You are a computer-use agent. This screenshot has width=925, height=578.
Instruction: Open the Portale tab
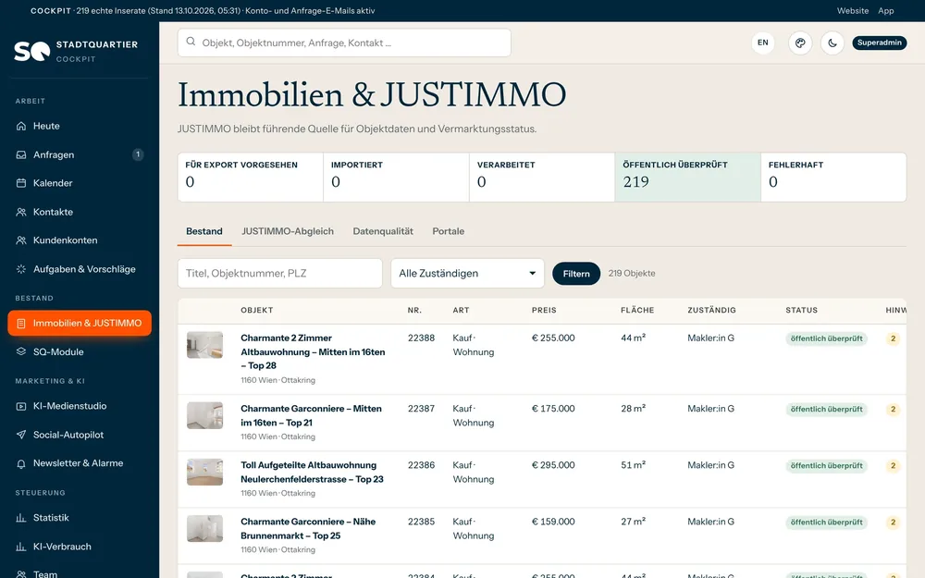point(449,231)
